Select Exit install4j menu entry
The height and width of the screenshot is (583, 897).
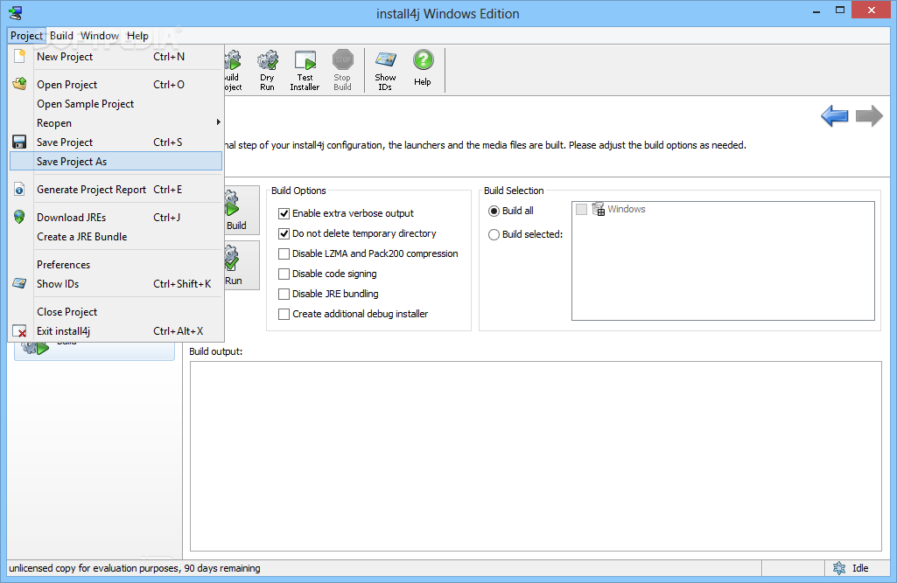(x=116, y=331)
